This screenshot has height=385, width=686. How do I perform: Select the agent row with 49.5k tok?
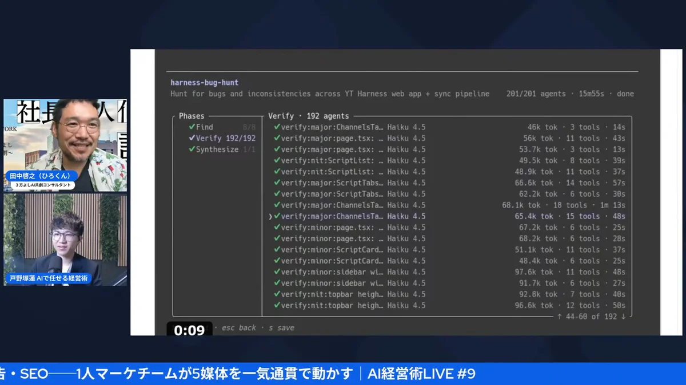(449, 161)
